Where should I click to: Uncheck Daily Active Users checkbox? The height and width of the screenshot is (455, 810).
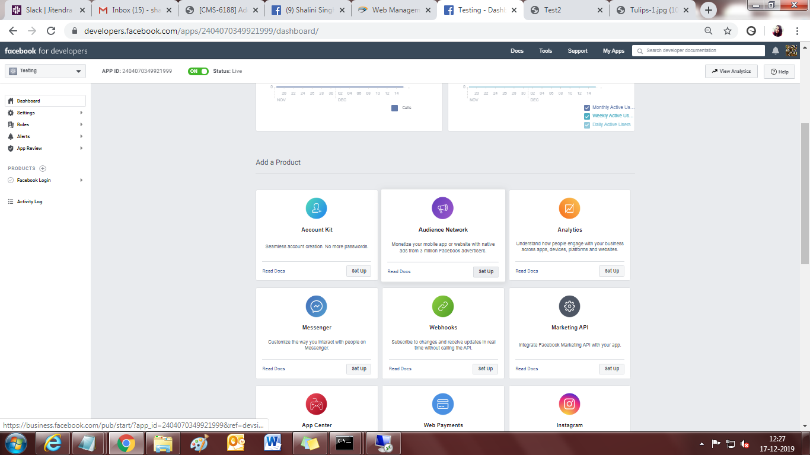tap(587, 125)
